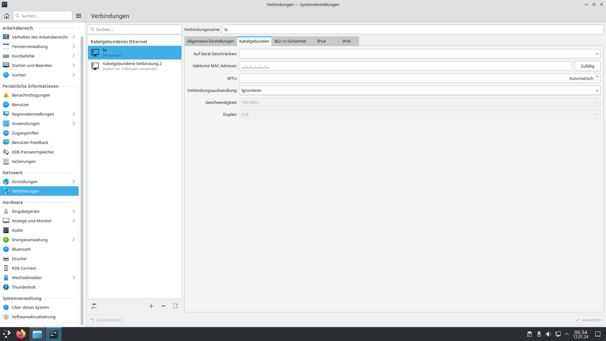Switch to Allgemeine Einstellungen tab
The height and width of the screenshot is (341, 606).
211,41
